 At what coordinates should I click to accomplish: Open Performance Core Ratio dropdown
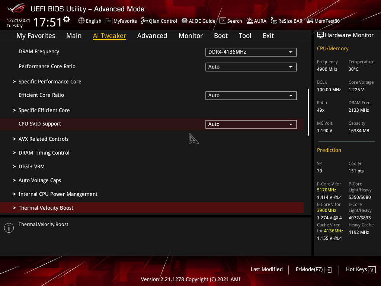[251, 67]
